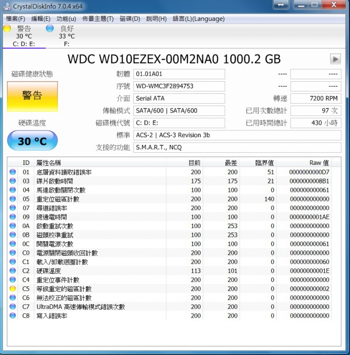Click the 目前 column header
350x355 pixels.
pyautogui.click(x=185, y=162)
